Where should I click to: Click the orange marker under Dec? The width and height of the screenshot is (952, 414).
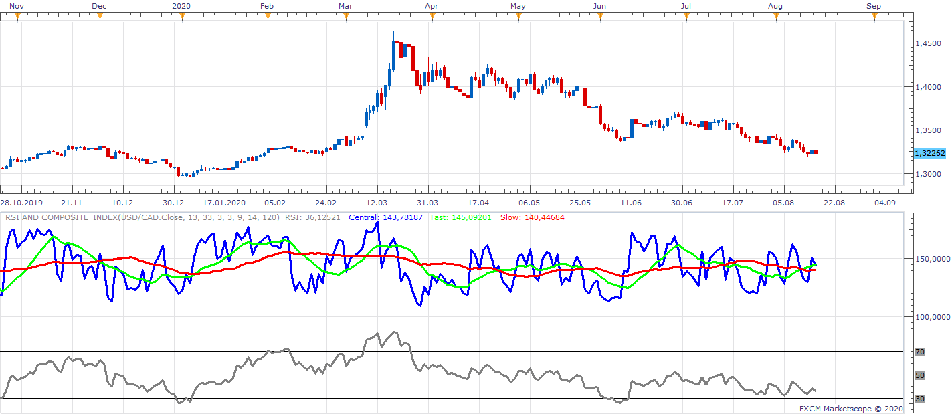tap(99, 15)
